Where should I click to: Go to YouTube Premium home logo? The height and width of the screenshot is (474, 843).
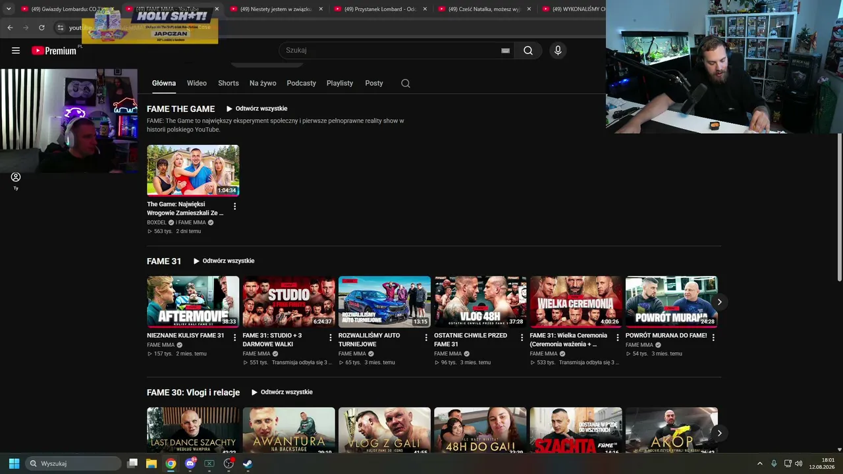(54, 51)
